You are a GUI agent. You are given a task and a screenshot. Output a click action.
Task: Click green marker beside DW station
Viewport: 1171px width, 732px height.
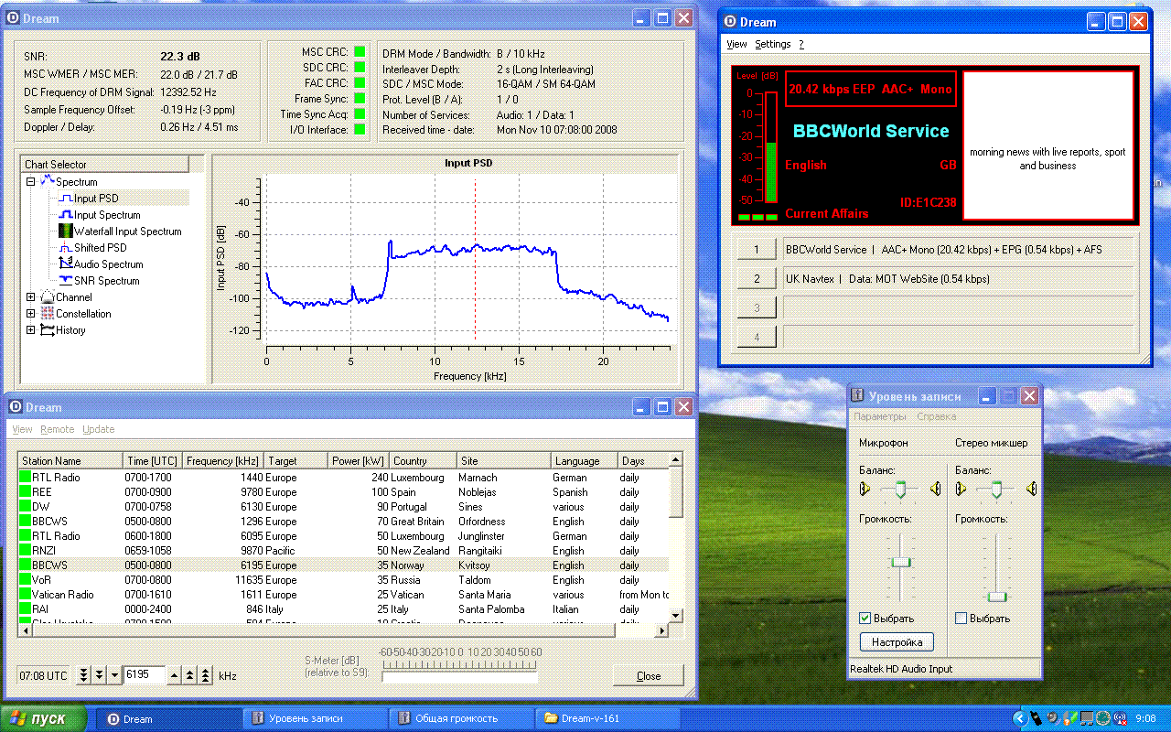[x=25, y=507]
